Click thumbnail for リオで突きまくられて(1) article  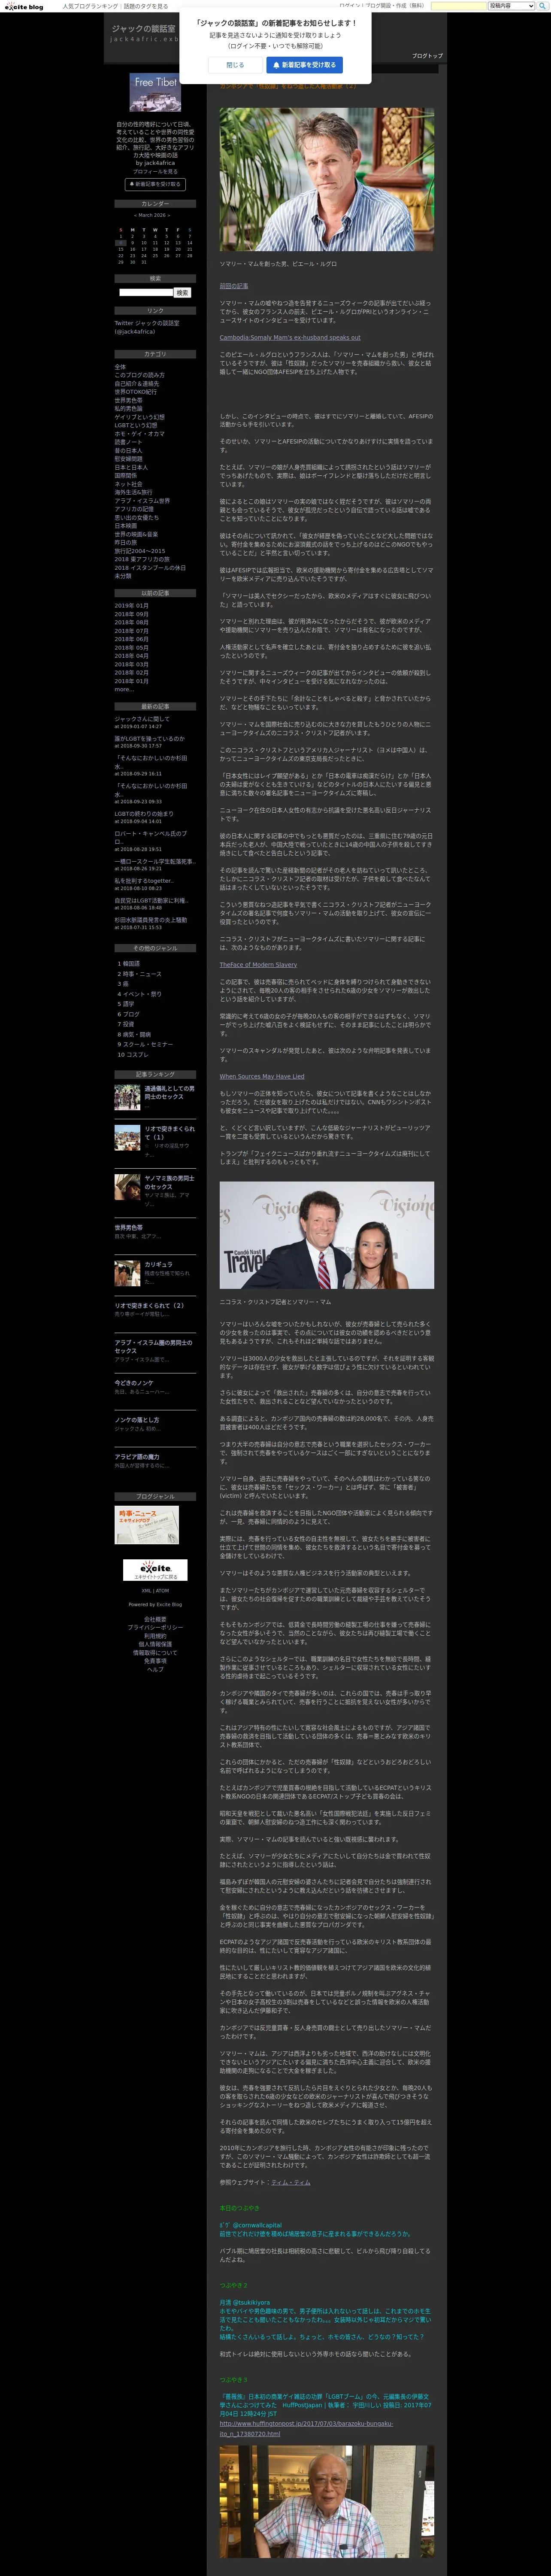point(127,1138)
